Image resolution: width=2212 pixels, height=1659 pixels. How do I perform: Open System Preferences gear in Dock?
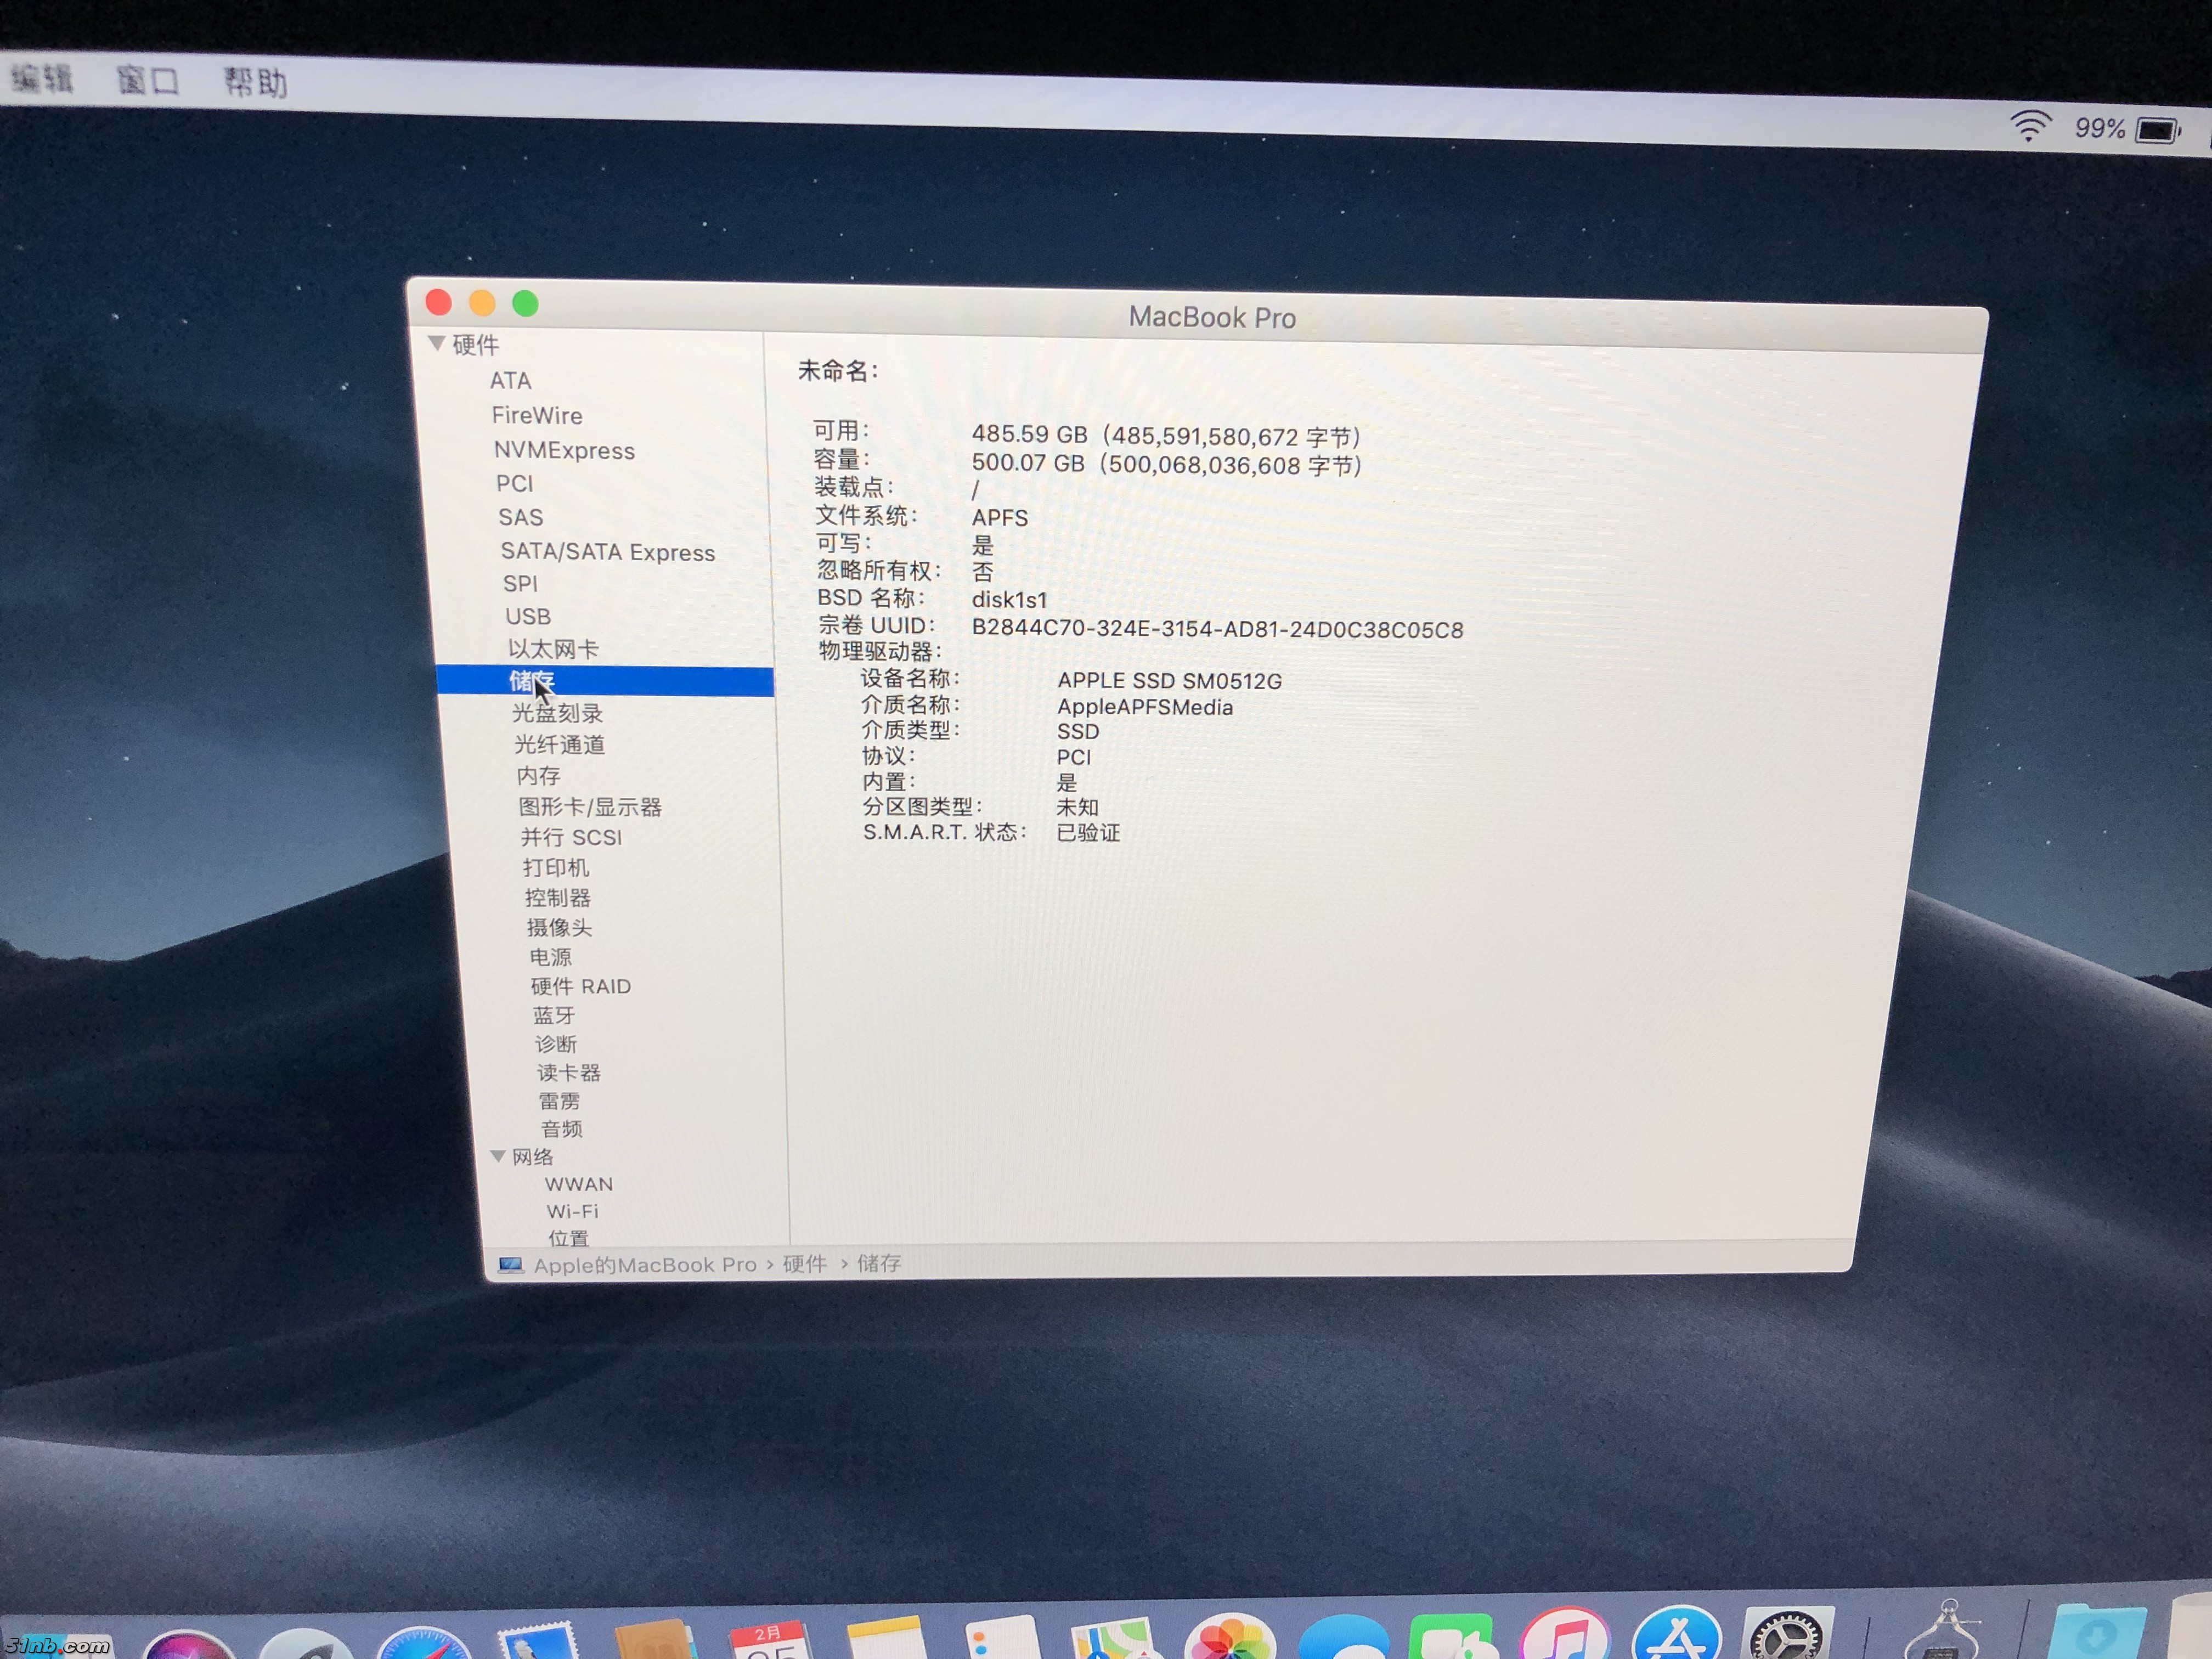tap(1788, 1639)
